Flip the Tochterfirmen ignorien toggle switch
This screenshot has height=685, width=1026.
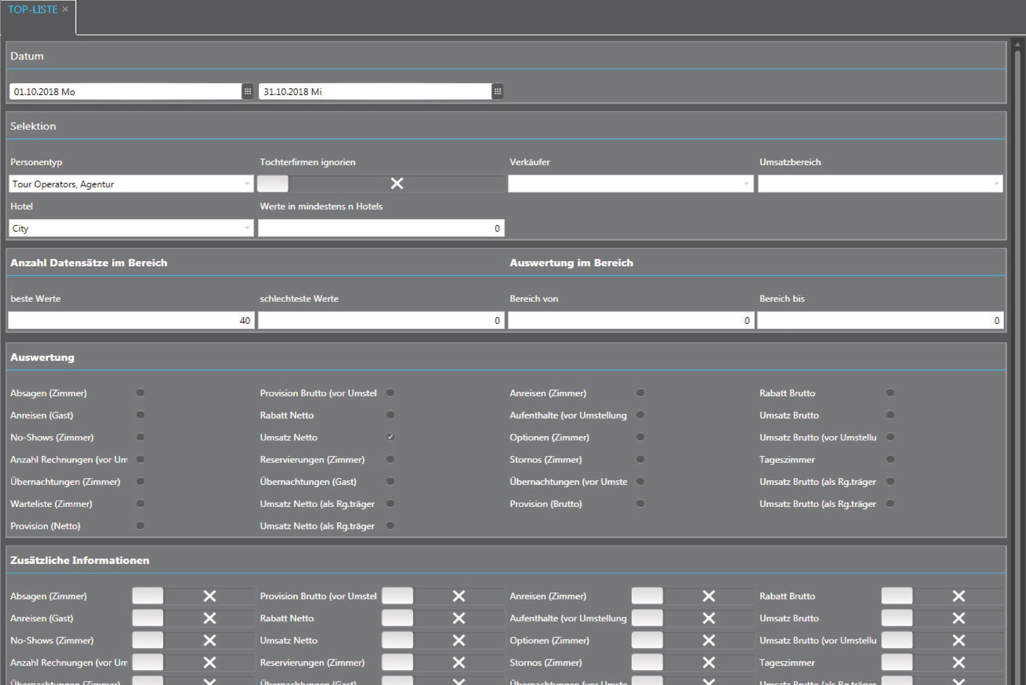pyautogui.click(x=273, y=183)
